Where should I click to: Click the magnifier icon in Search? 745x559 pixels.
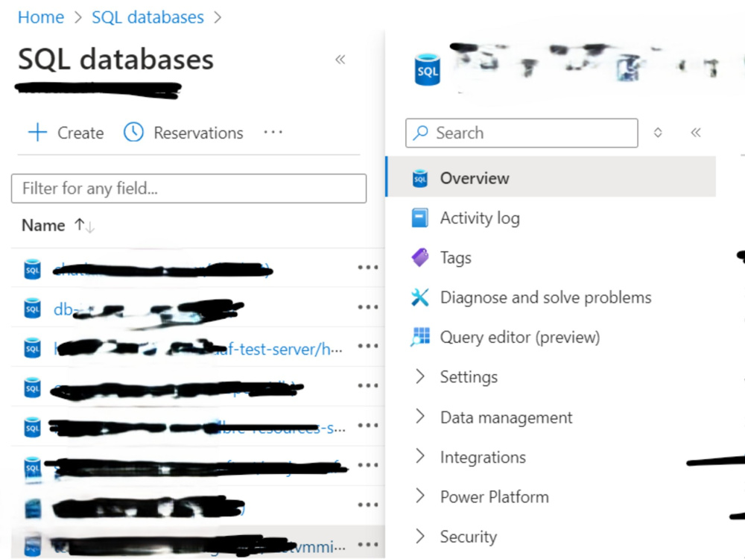(420, 133)
